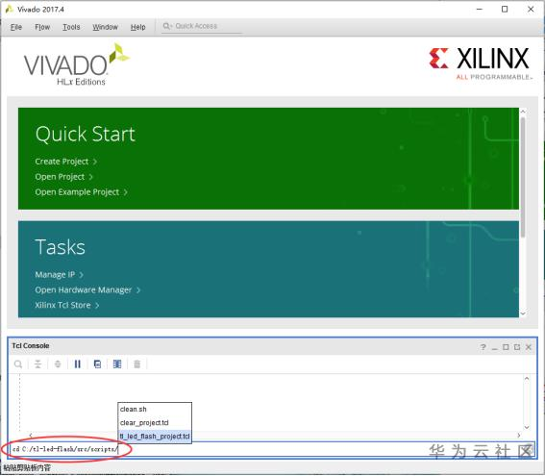
Task: Minimize the Tcl Console panel
Action: coord(494,347)
